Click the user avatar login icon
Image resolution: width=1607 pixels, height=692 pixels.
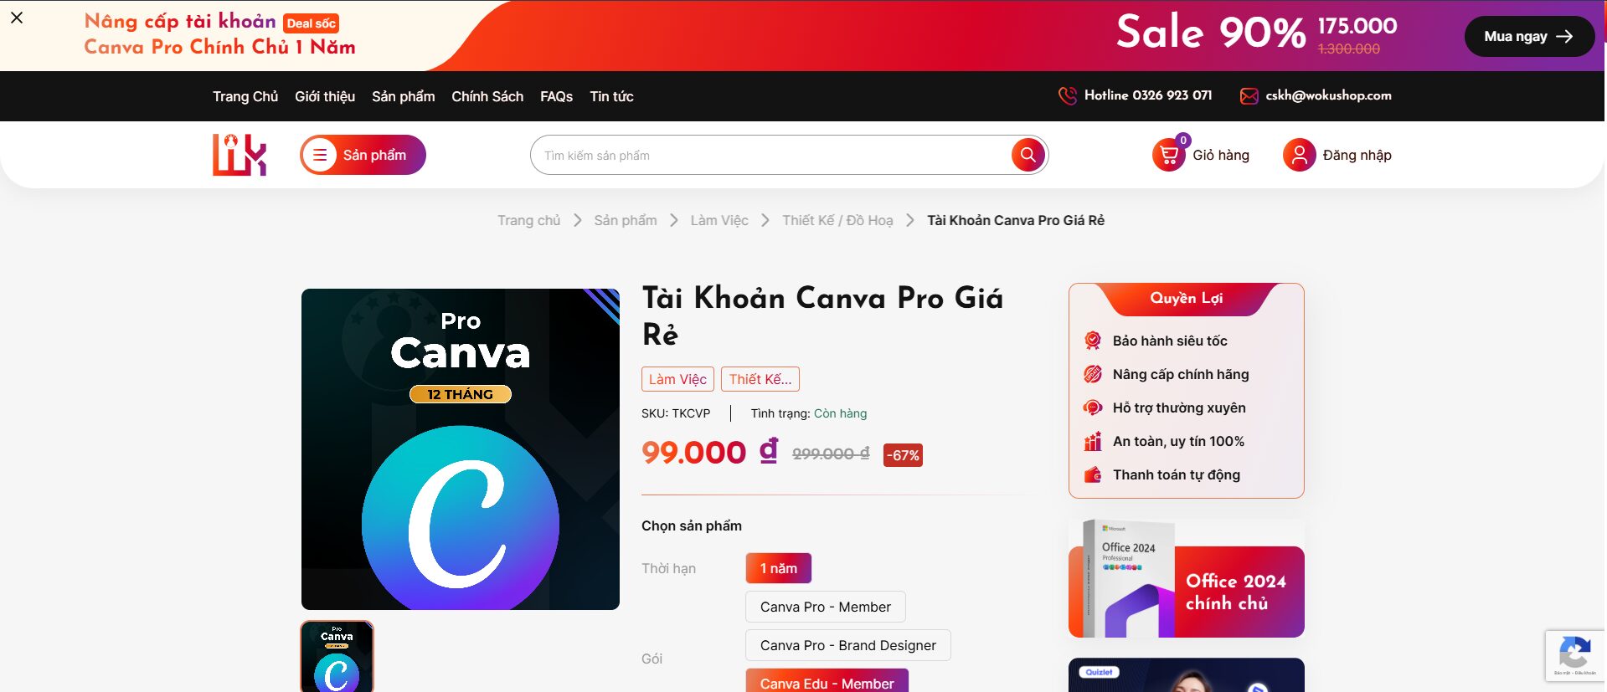click(1299, 155)
